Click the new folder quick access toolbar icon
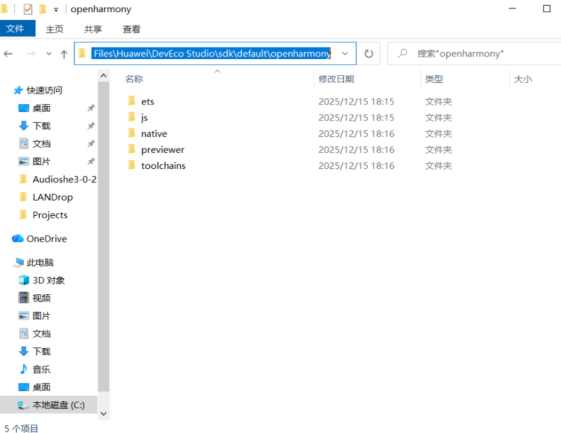This screenshot has height=433, width=561. (x=42, y=9)
